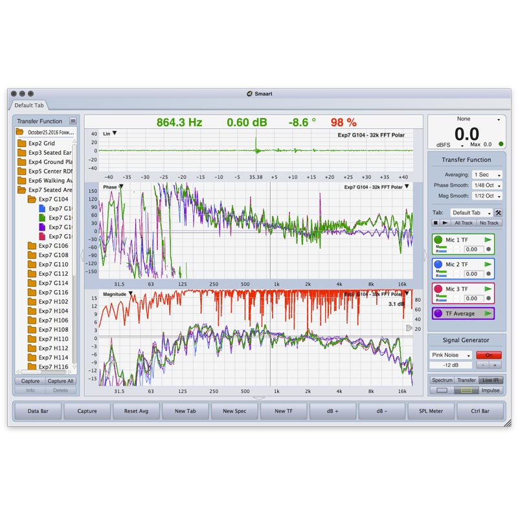Viewport: 518px width, 518px height.
Task: Increase generator level with plus button
Action: point(495,365)
